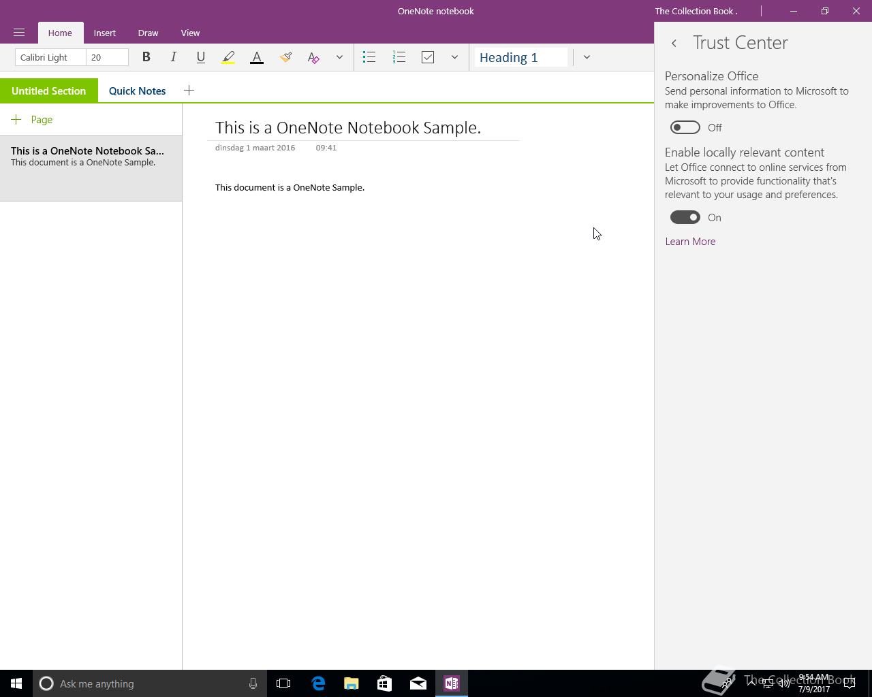Switch to the Home ribbon tab

60,33
